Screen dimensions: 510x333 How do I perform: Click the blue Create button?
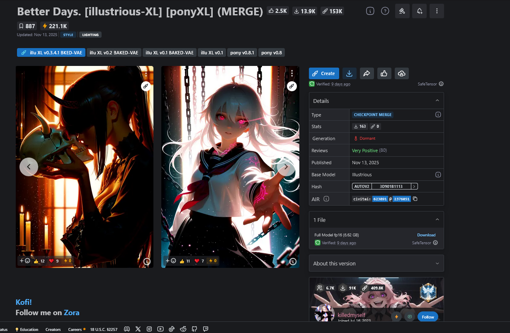click(324, 73)
